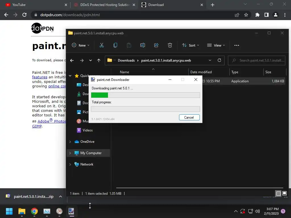Open File Explorer from taskbar
Image resolution: width=291 pixels, height=218 pixels.
(x=22, y=211)
